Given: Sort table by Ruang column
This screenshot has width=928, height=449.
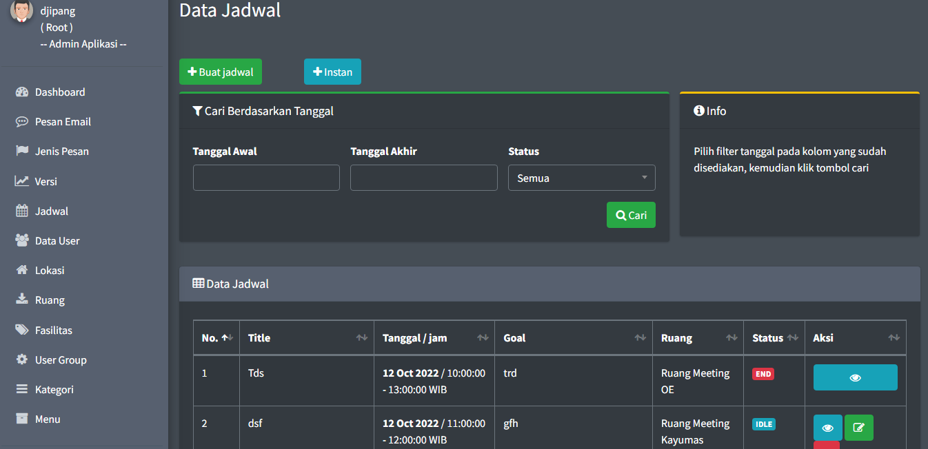Looking at the screenshot, I should 697,338.
